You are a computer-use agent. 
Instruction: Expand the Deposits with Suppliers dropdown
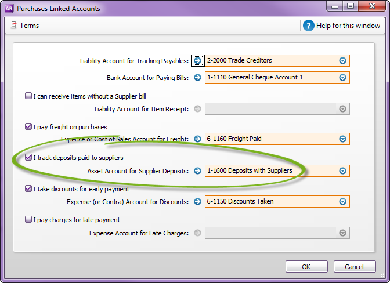(342, 170)
